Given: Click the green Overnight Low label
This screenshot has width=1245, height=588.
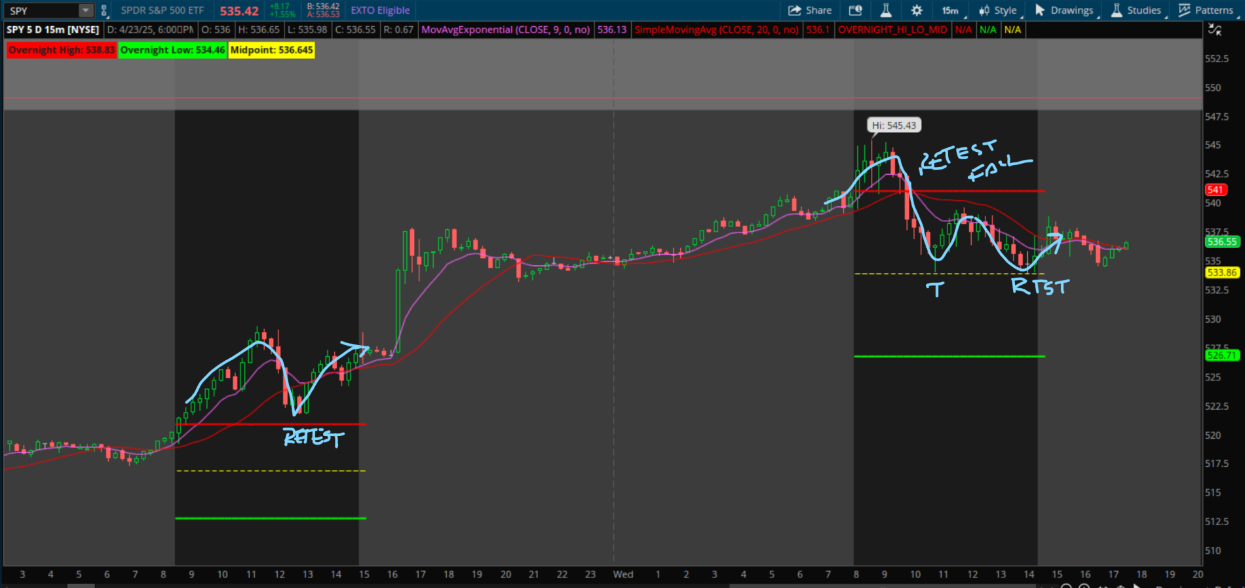Looking at the screenshot, I should click(x=172, y=50).
